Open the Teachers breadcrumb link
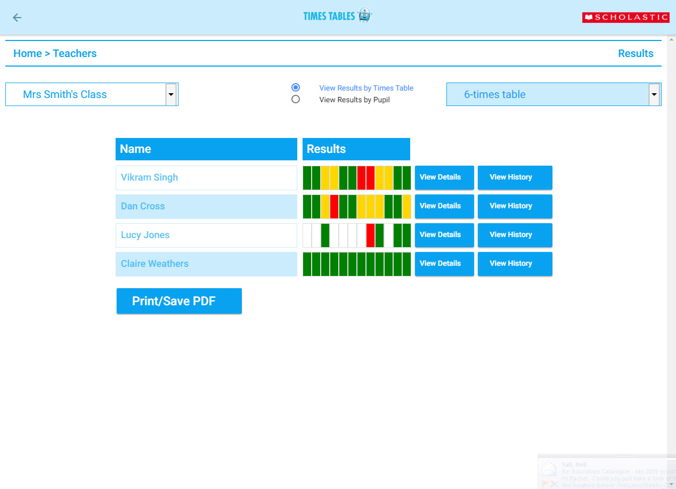This screenshot has width=676, height=489. coord(75,53)
